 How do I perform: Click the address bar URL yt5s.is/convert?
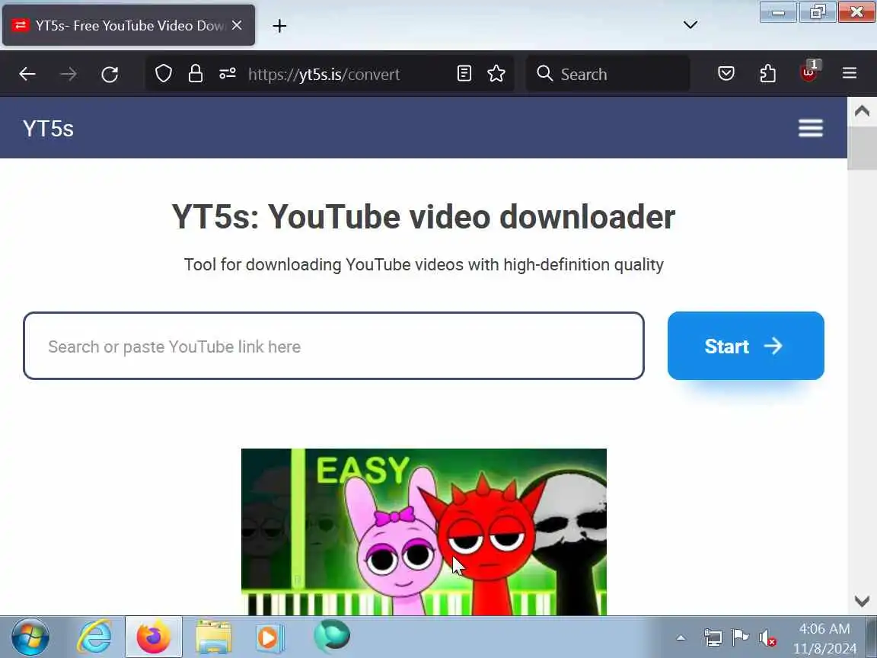[x=324, y=75]
